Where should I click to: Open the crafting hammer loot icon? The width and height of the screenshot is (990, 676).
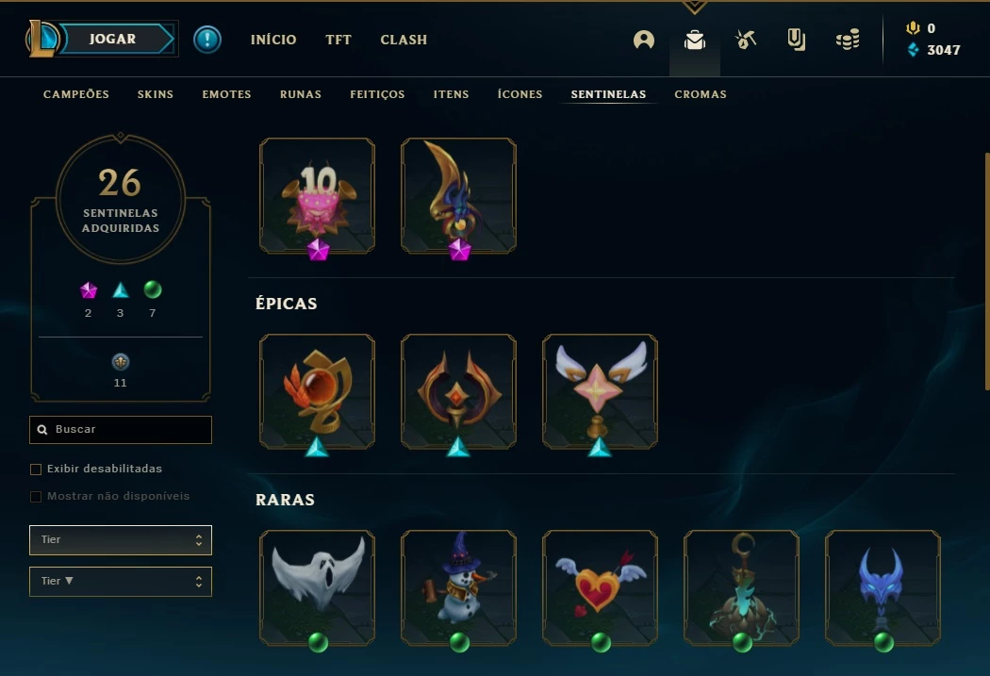point(746,40)
